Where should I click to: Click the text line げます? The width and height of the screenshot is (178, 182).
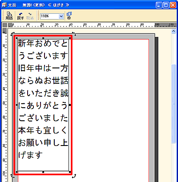click(31, 155)
